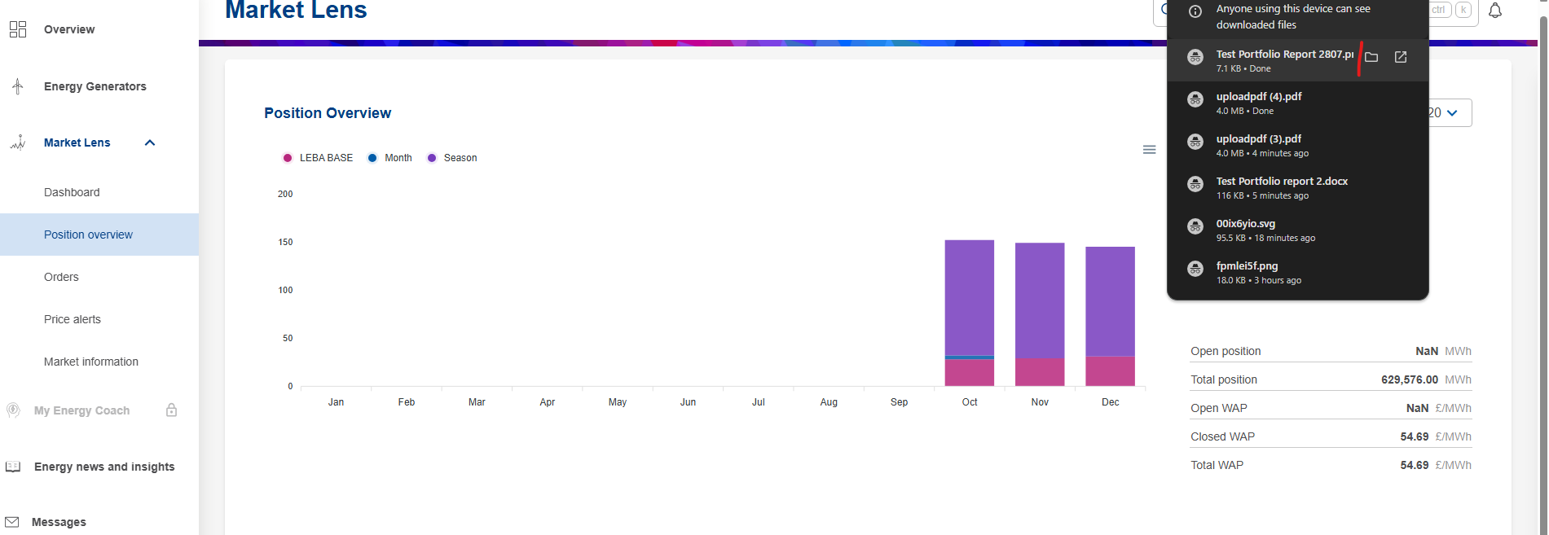1549x535 pixels.
Task: Open the Orders sidebar item
Action: (61, 277)
